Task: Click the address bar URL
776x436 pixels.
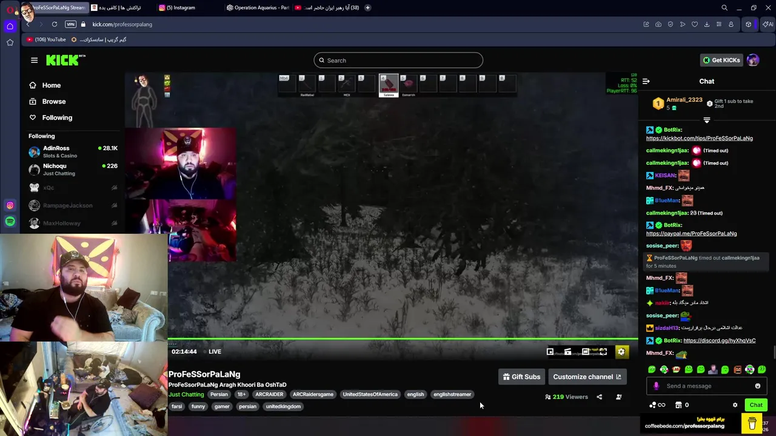Action: coord(122,24)
